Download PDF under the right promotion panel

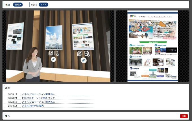87,53
